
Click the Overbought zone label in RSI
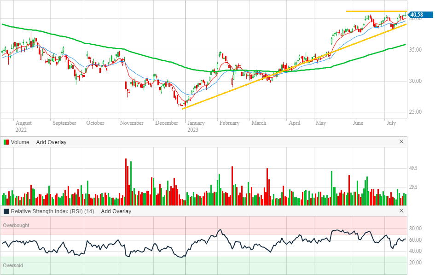16,225
